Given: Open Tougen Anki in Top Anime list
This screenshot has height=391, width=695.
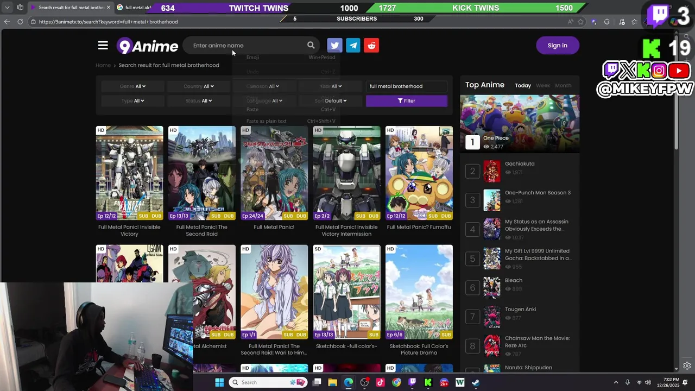Looking at the screenshot, I should [520, 310].
